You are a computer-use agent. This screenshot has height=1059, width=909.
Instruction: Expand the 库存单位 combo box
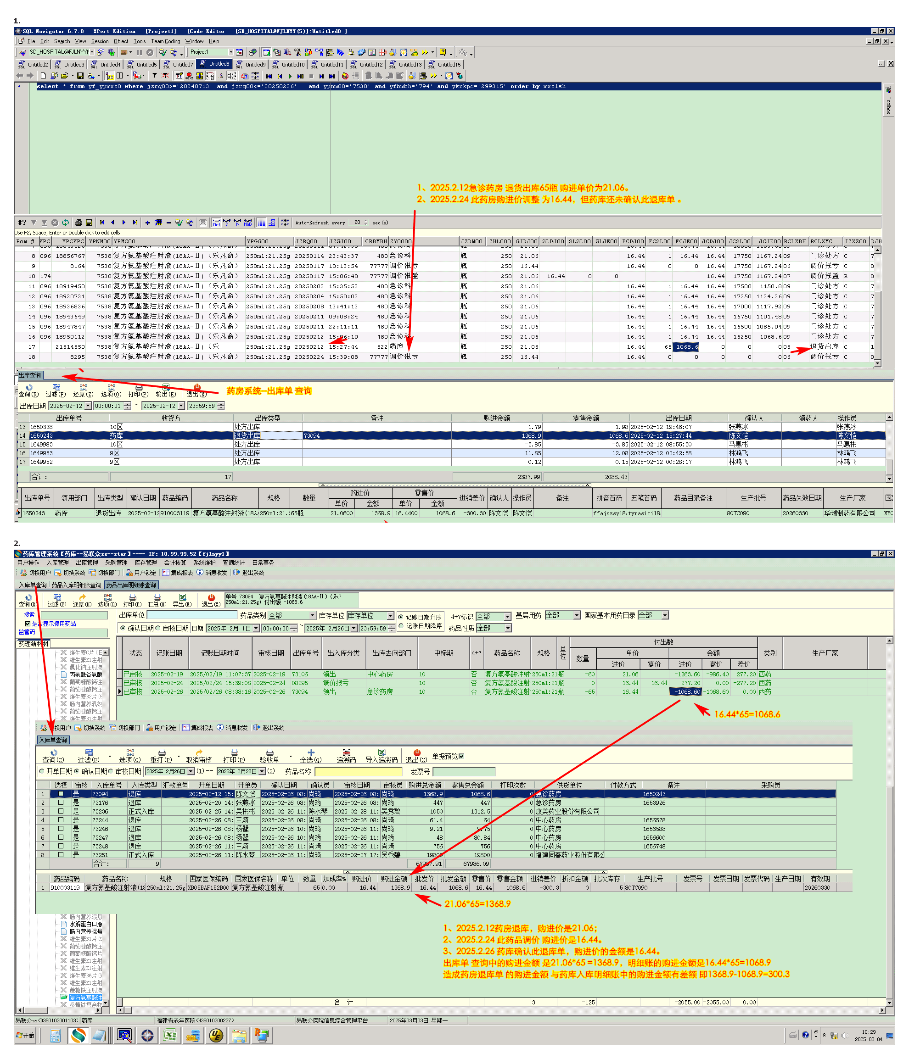coord(390,616)
